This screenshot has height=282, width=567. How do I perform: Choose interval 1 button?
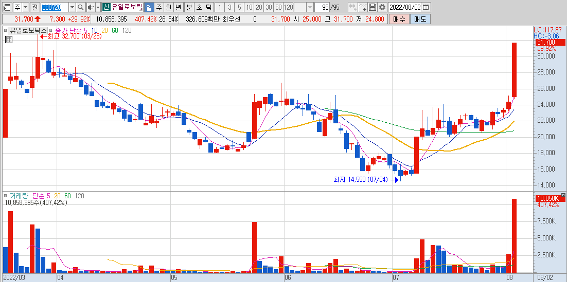[x=220, y=7]
